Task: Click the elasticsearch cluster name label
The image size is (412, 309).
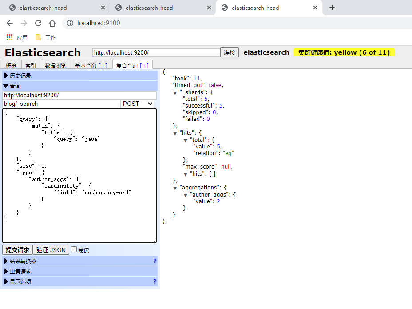Action: click(266, 52)
